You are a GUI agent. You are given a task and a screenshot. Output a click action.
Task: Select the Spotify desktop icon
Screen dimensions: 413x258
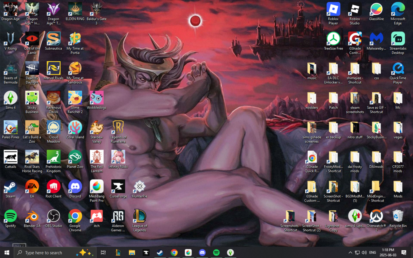(10, 218)
